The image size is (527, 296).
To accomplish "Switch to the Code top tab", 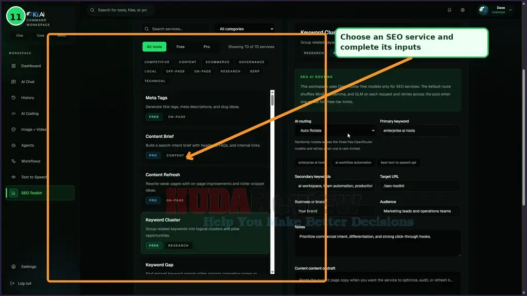I will click(40, 35).
